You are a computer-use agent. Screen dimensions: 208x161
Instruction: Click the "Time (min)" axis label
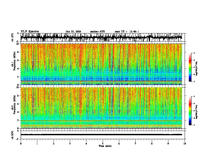[x=105, y=146]
